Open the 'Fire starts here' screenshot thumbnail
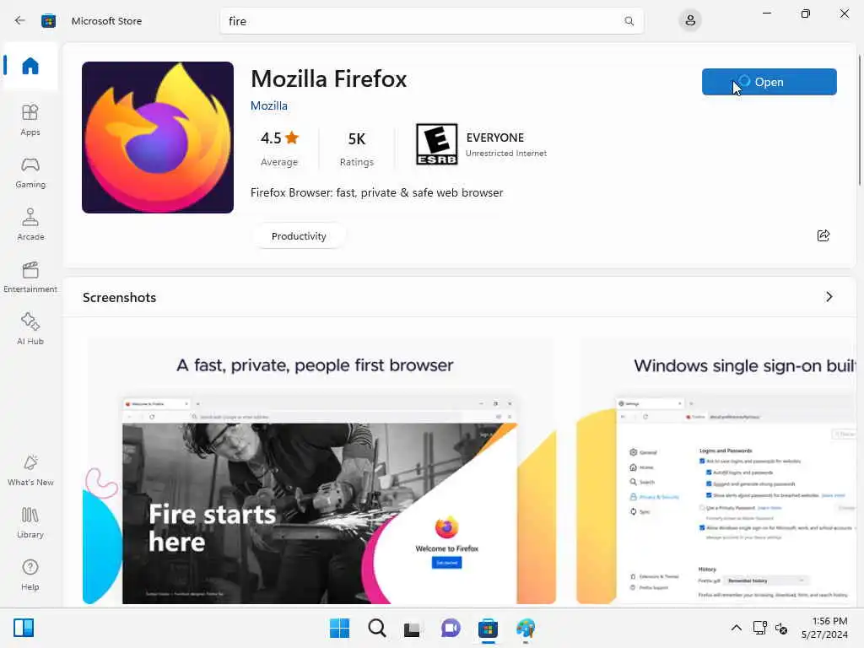864x648 pixels. (x=319, y=471)
